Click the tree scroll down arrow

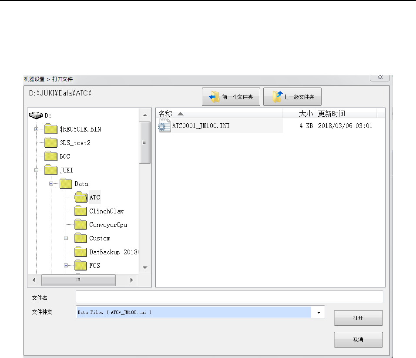pyautogui.click(x=145, y=268)
